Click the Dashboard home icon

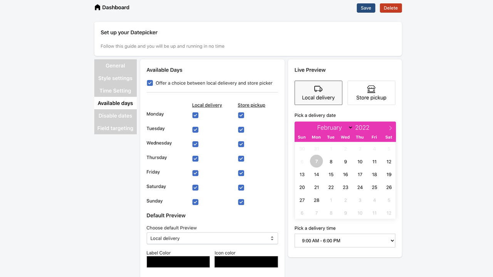point(97,7)
